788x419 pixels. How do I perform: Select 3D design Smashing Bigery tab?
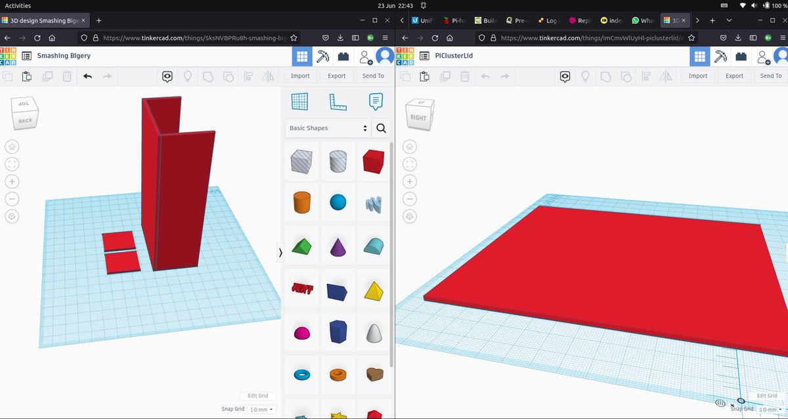(44, 20)
